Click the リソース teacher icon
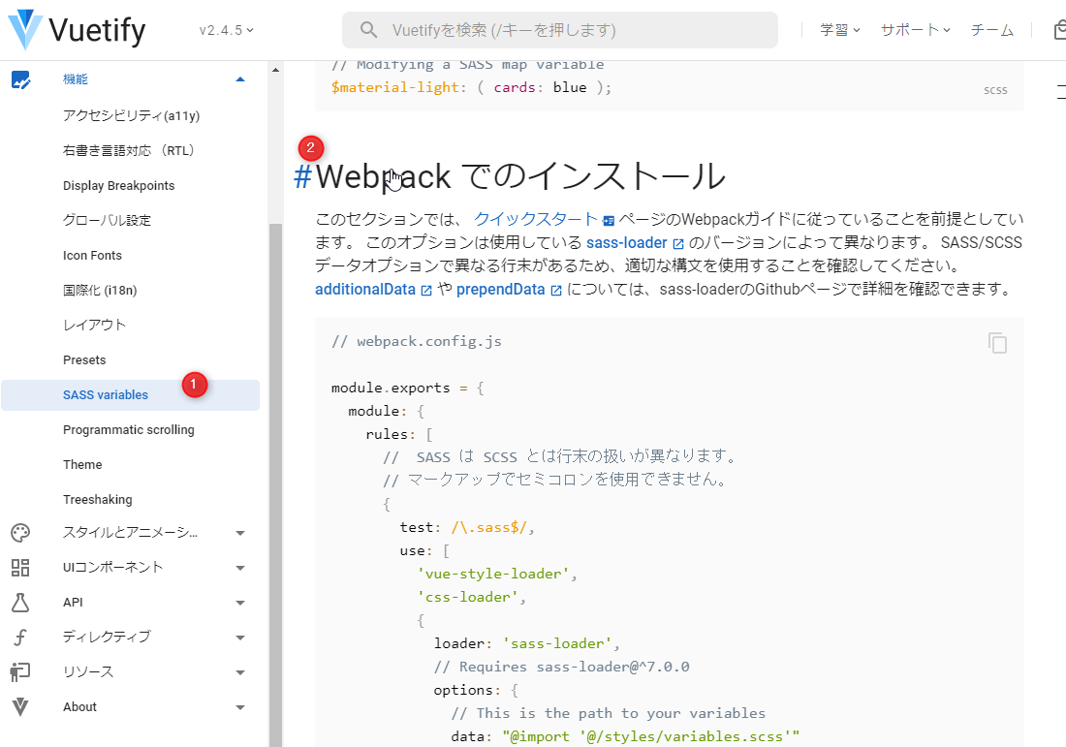This screenshot has height=747, width=1066. click(20, 672)
